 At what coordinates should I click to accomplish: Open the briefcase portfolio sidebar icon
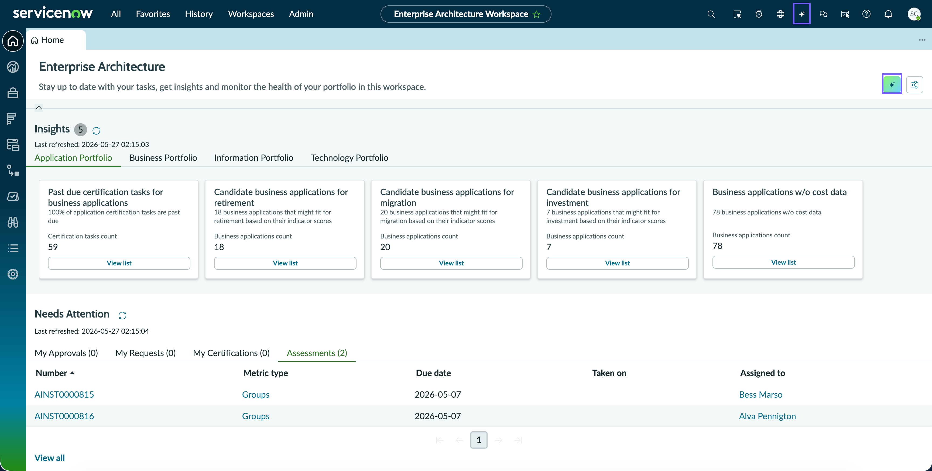[x=13, y=93]
